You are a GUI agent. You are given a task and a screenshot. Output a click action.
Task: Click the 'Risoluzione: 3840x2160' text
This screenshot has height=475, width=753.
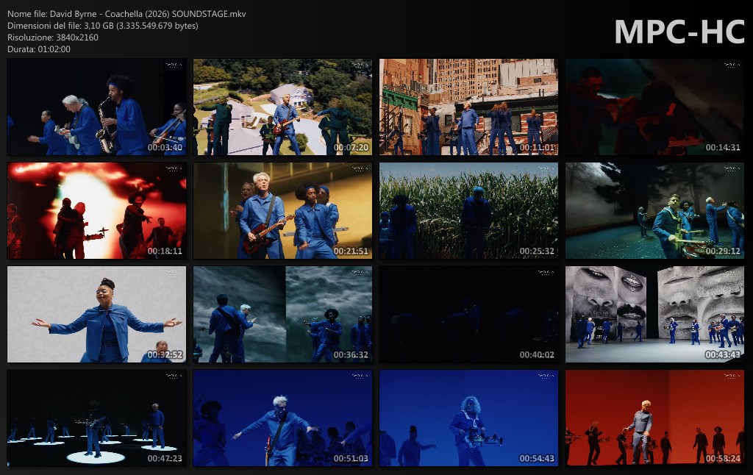(x=53, y=37)
